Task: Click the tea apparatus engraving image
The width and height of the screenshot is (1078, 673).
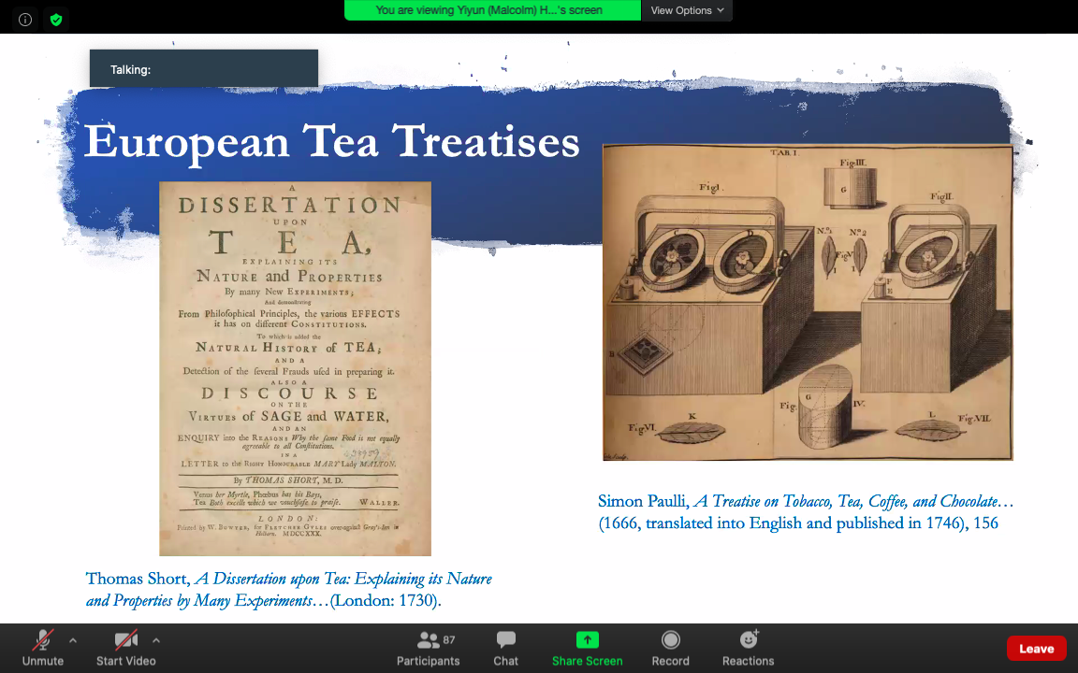Action: (x=807, y=302)
